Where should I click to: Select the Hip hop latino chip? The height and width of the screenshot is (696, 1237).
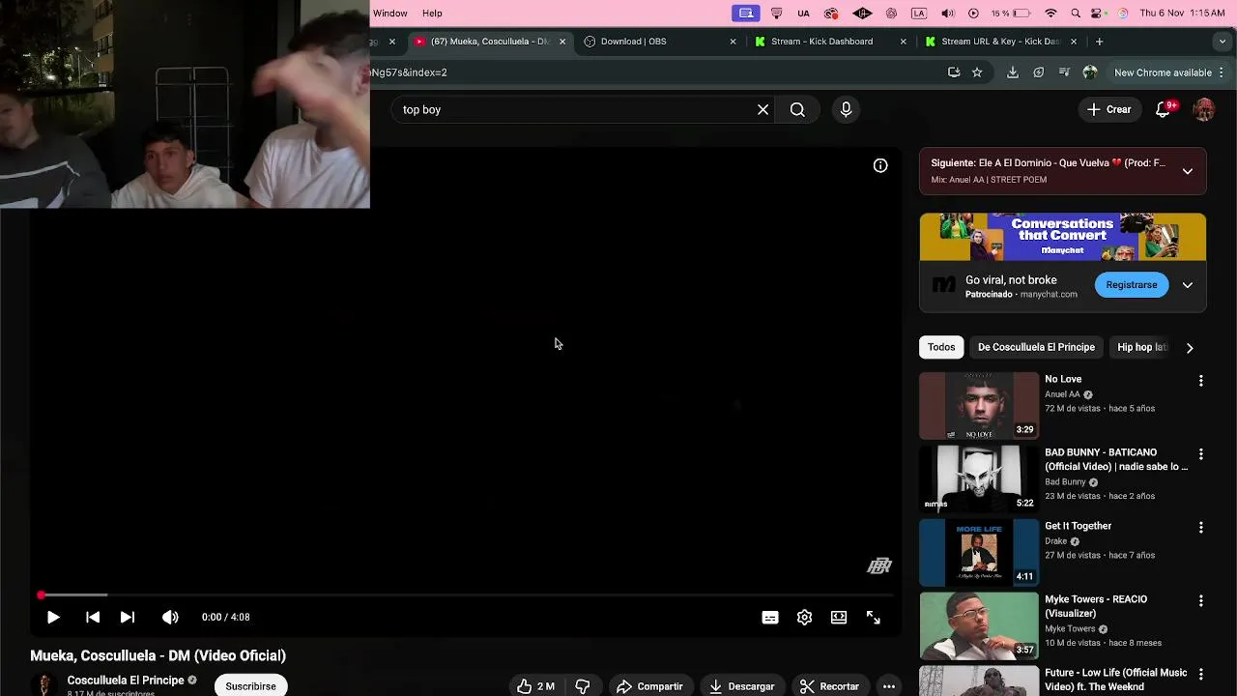click(x=1141, y=347)
